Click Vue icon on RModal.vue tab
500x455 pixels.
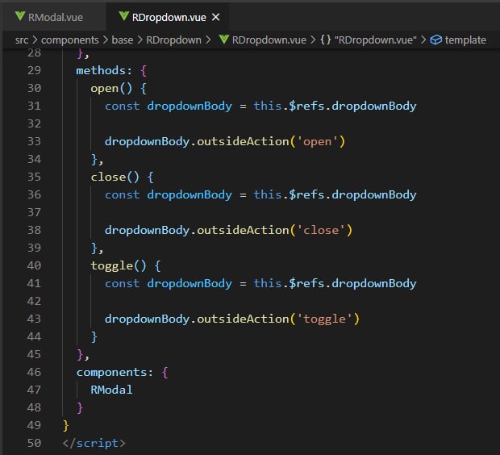[20, 16]
